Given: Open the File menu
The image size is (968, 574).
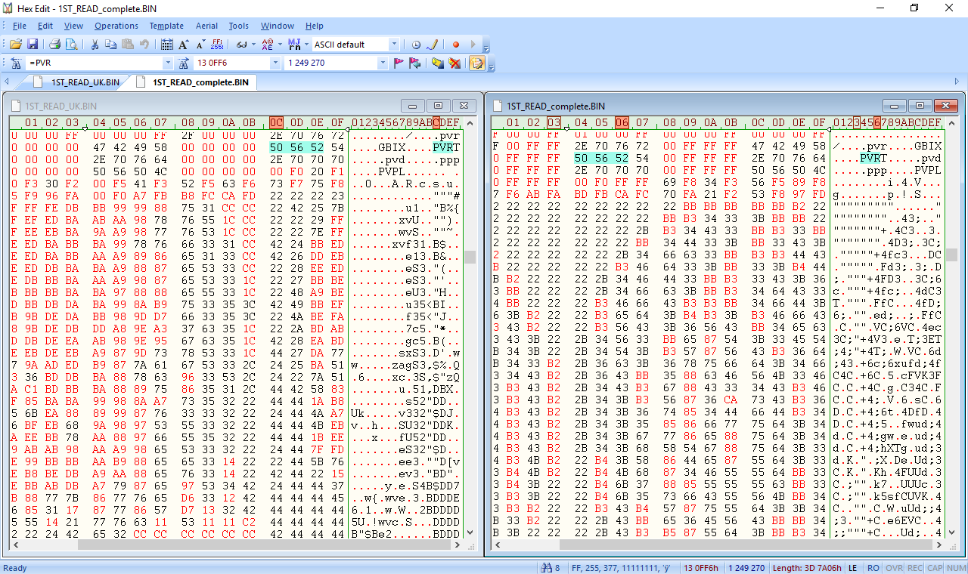Looking at the screenshot, I should (x=20, y=26).
